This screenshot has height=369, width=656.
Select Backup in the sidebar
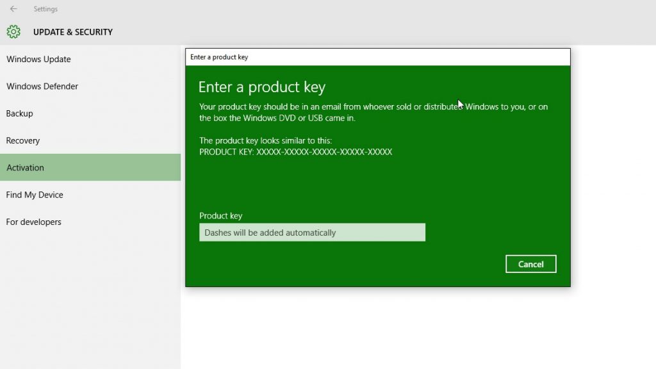click(x=90, y=113)
